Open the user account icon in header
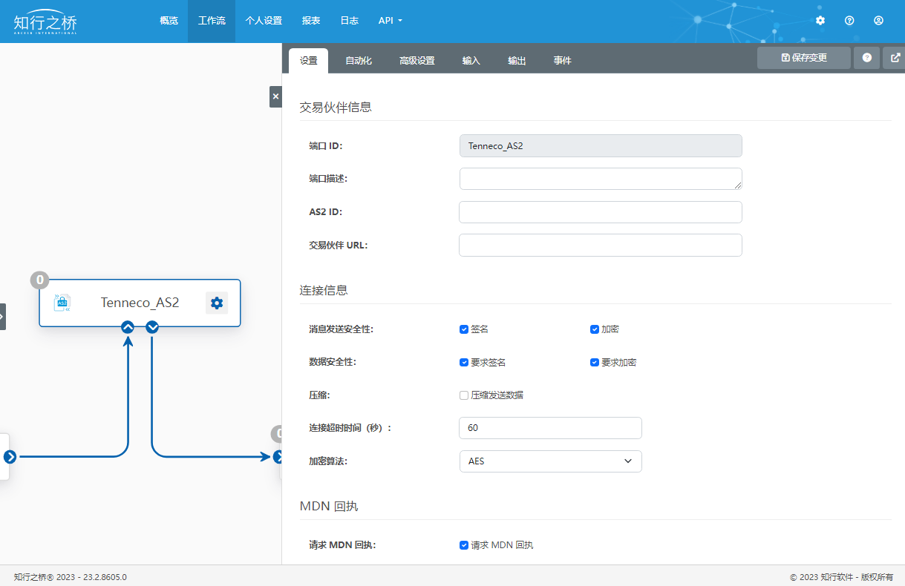The image size is (905, 586). pos(878,21)
